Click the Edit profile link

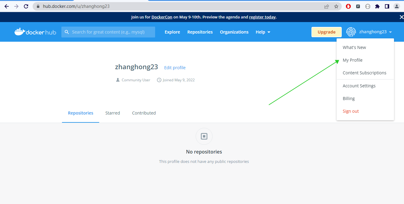pos(175,68)
